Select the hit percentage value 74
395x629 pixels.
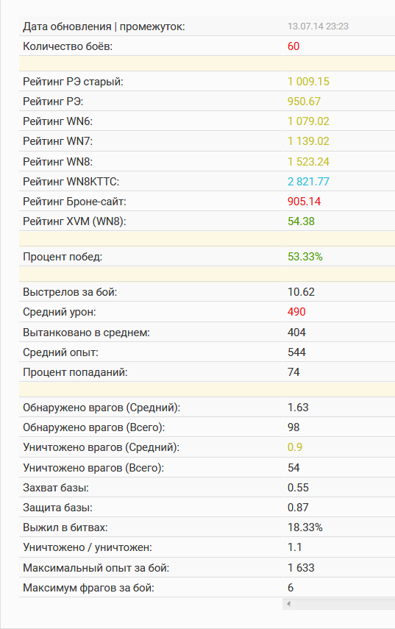(293, 372)
